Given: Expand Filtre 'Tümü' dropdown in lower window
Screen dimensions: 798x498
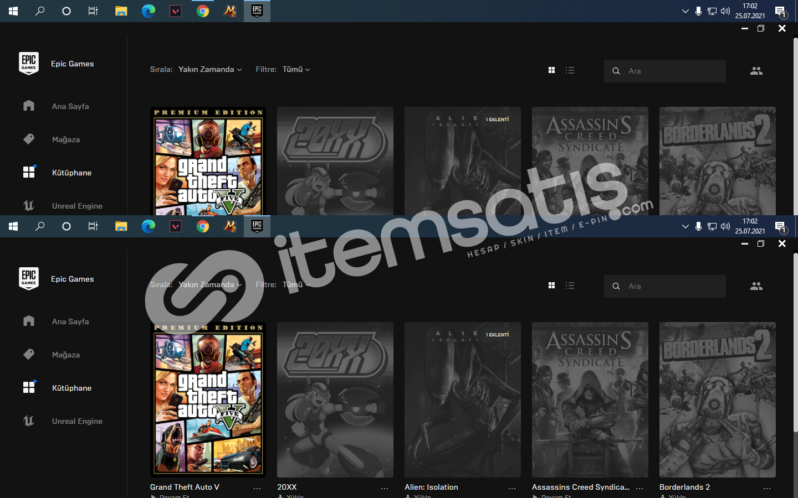Looking at the screenshot, I should [x=296, y=284].
